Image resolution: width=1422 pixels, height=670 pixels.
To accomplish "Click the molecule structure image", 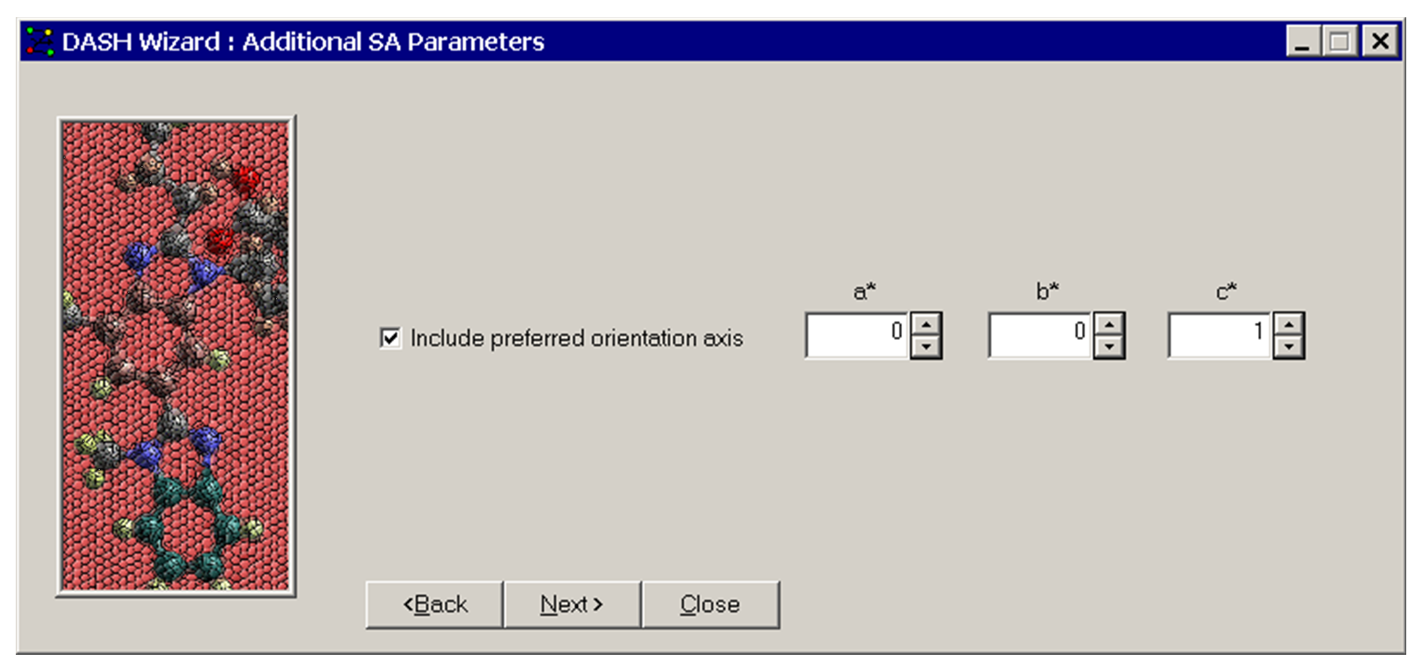I will click(x=176, y=356).
